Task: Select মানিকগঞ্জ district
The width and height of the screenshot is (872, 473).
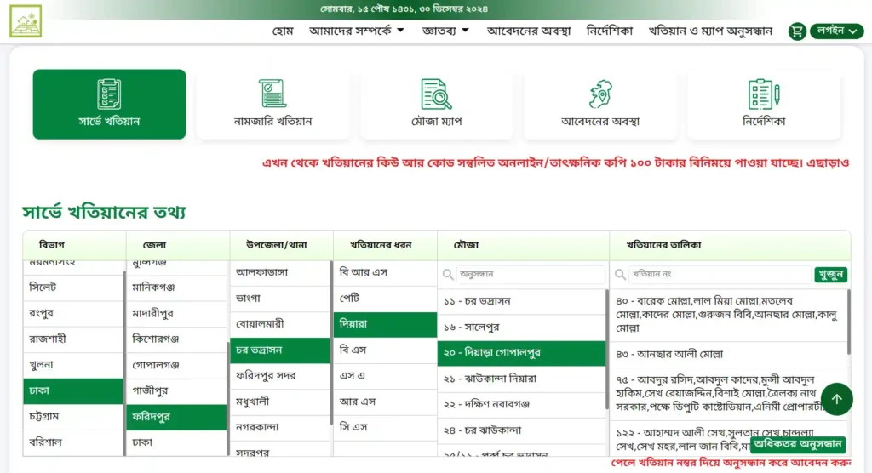Action: pyautogui.click(x=176, y=288)
